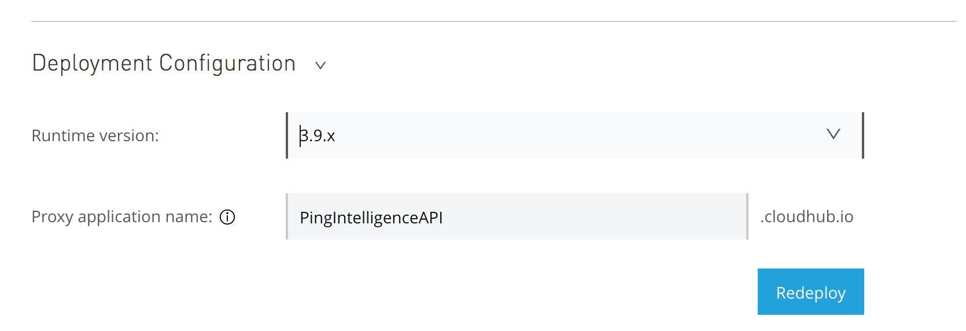Viewport: 966px width, 331px height.
Task: Click the PingIntelligenceAPI text in the field
Action: tap(371, 218)
